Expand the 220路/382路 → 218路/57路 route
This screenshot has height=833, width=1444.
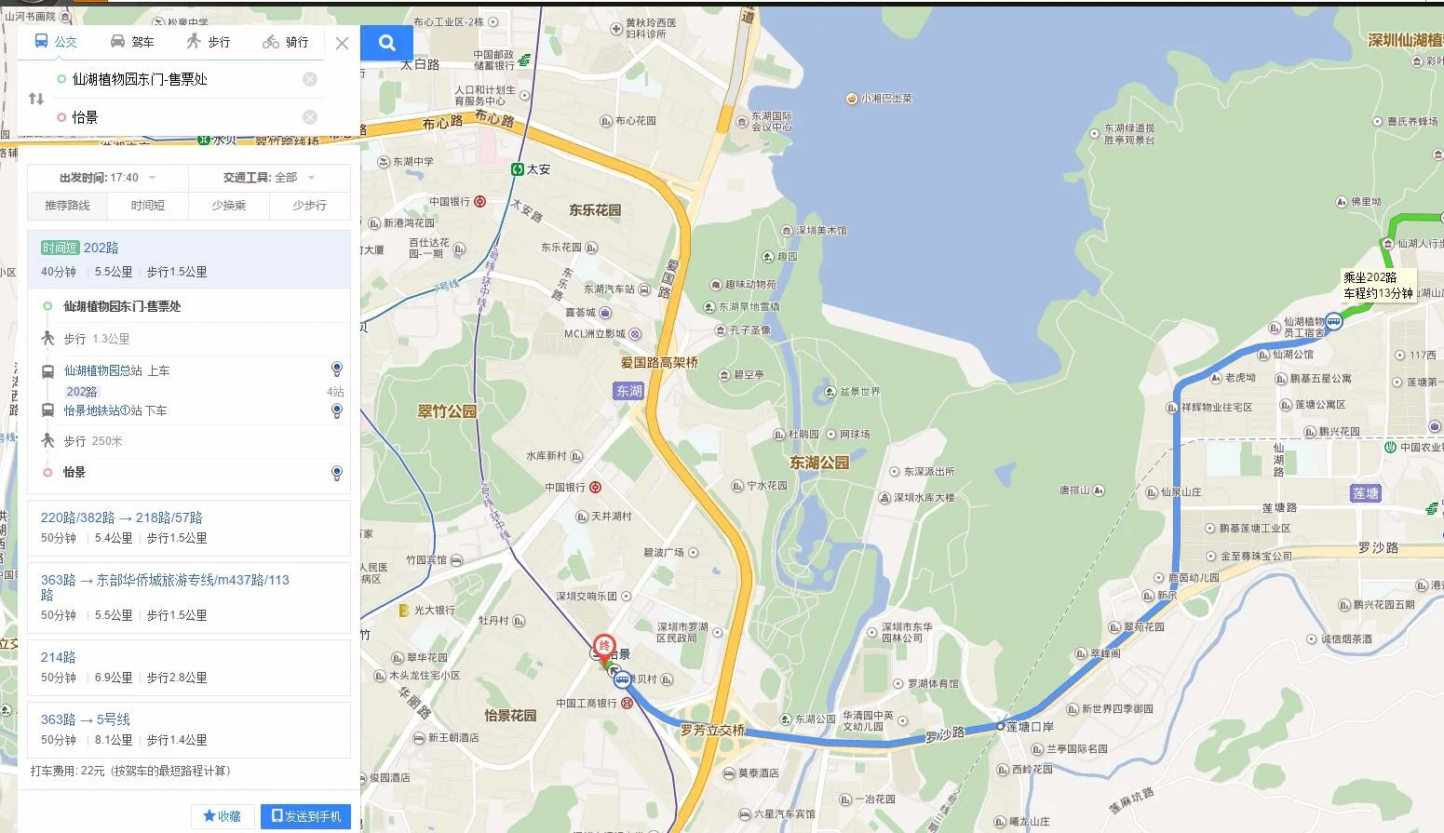(x=189, y=528)
